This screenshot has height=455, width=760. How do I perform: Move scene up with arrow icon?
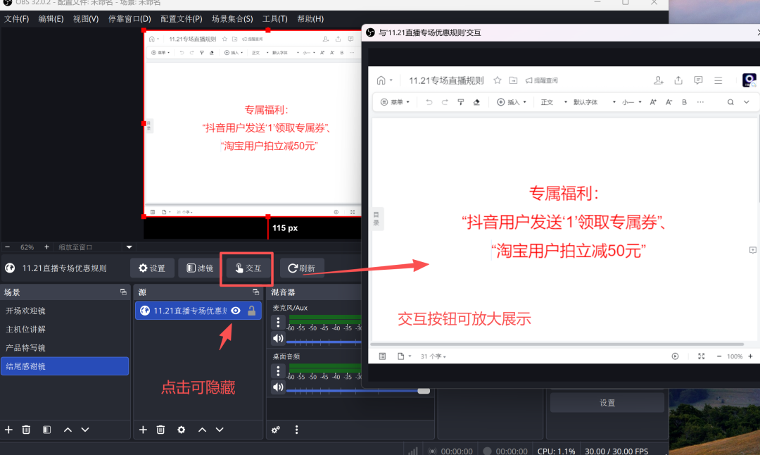tap(68, 430)
